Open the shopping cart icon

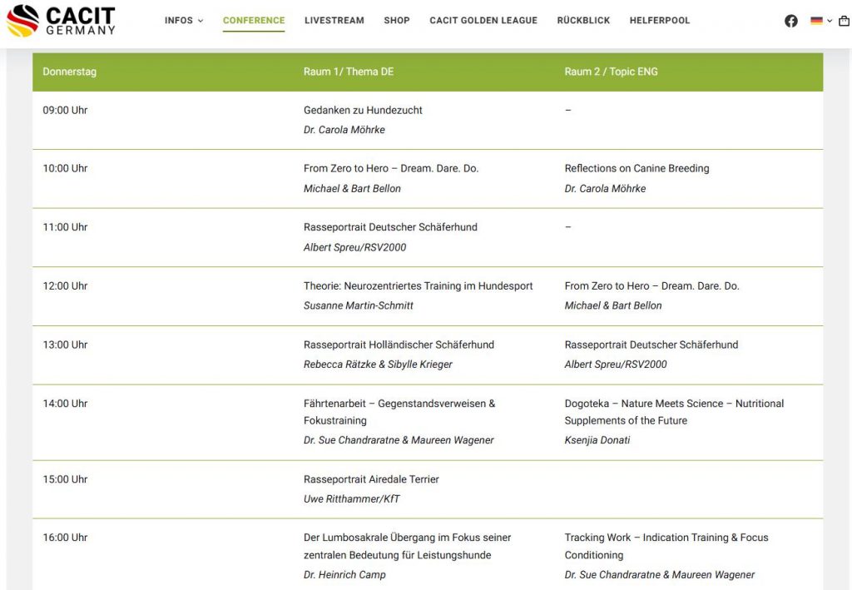point(844,21)
